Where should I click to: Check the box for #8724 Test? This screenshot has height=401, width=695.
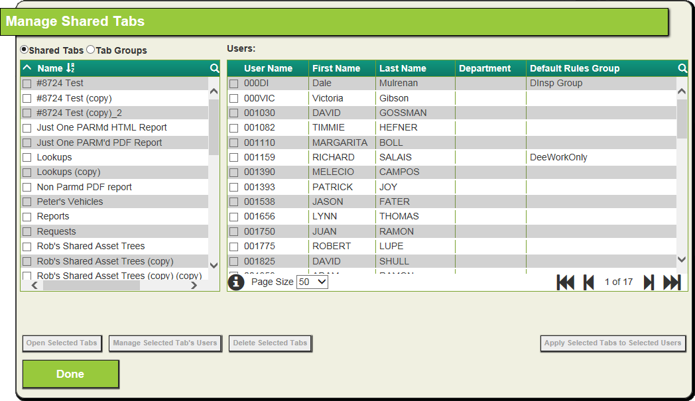click(x=27, y=84)
